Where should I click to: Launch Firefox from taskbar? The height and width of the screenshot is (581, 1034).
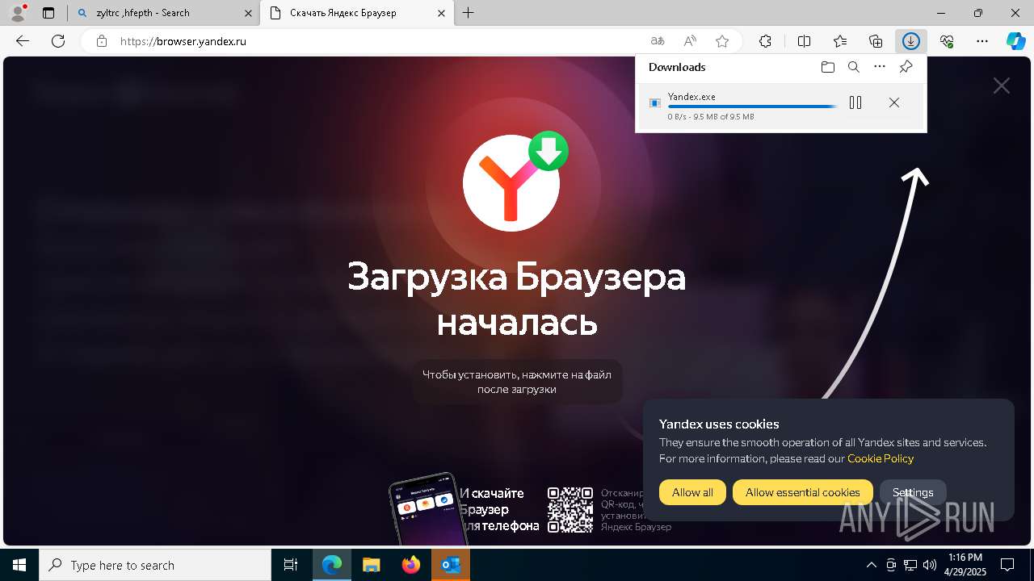click(x=411, y=565)
